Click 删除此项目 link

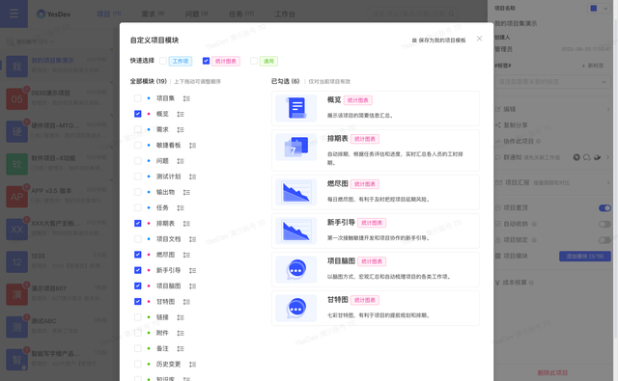pos(552,372)
